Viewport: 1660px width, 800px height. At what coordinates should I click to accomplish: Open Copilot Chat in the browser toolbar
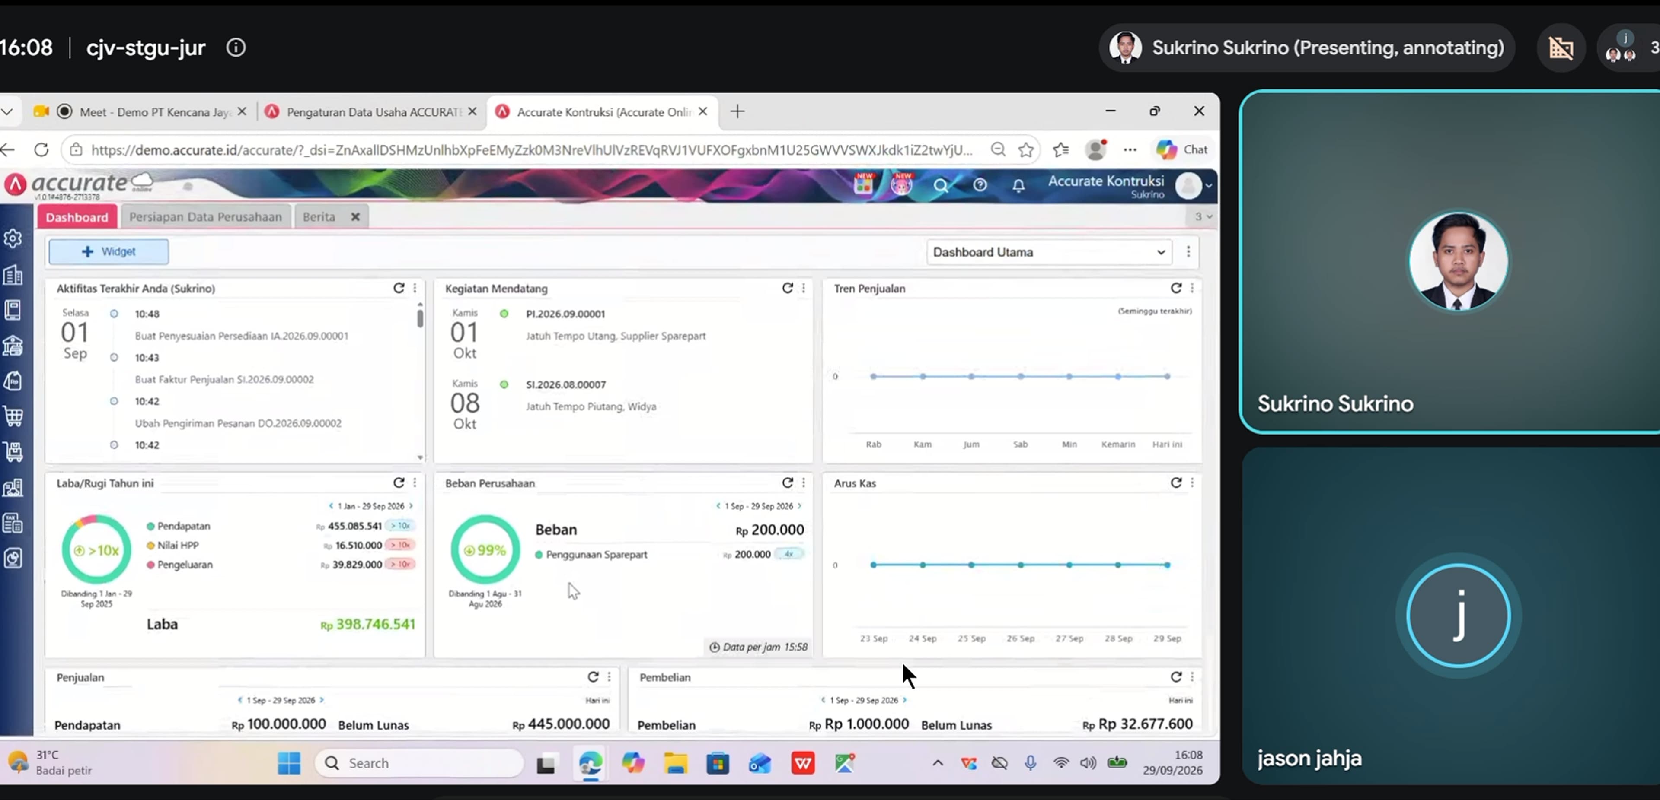[x=1182, y=149]
